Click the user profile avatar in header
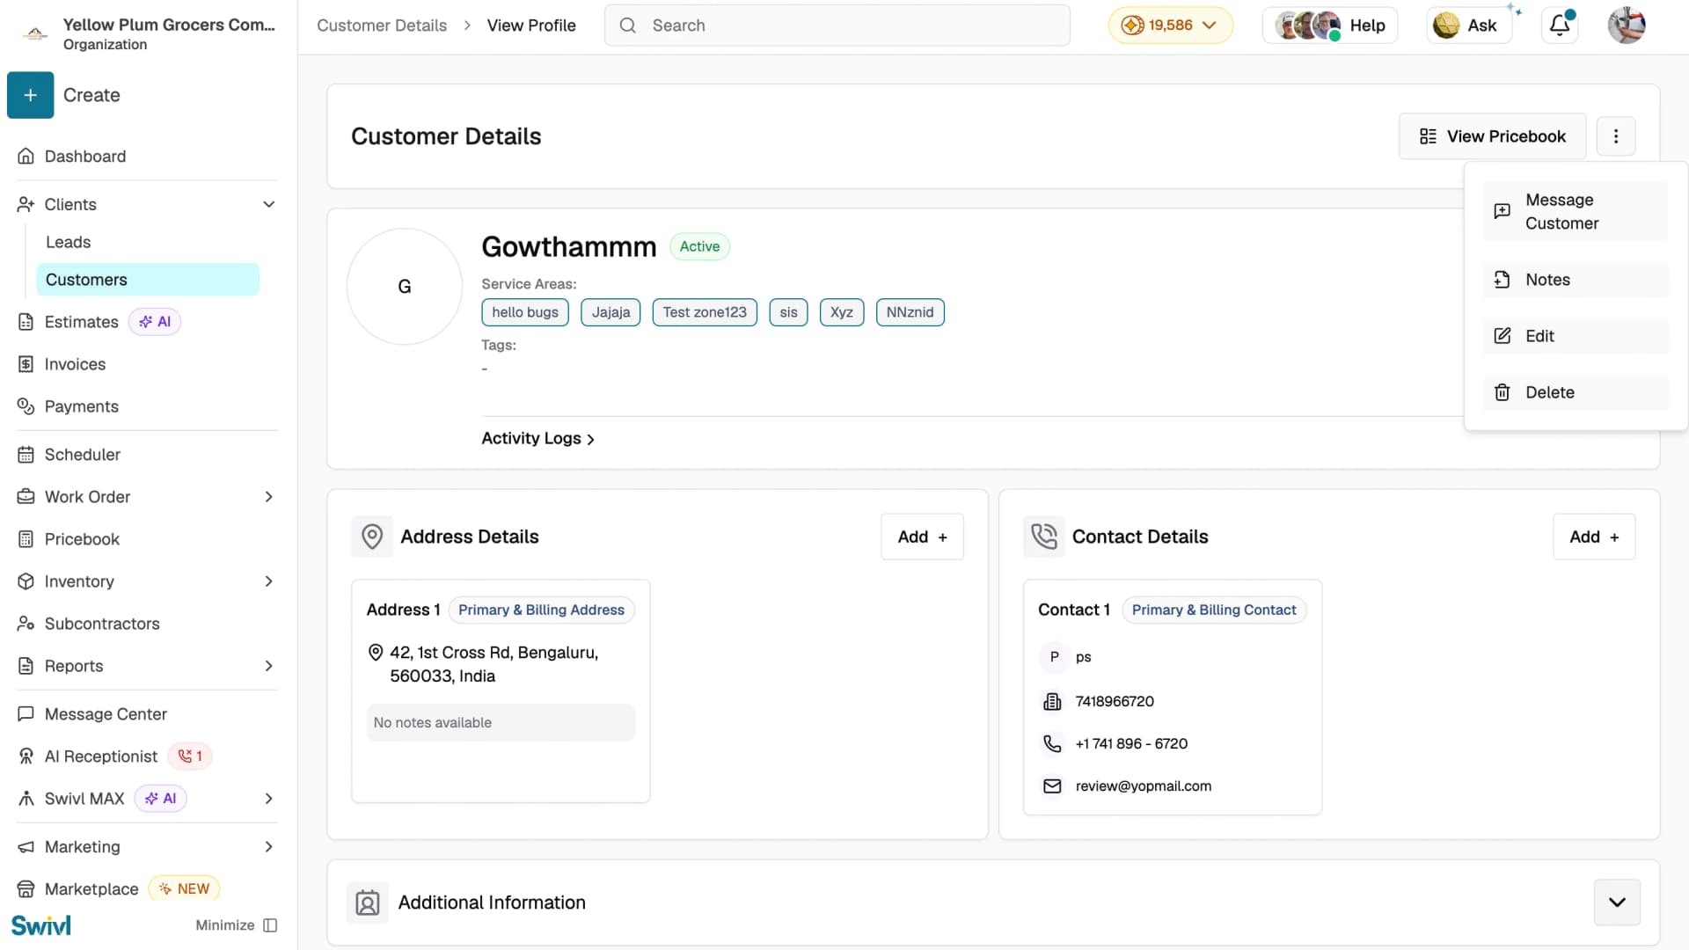This screenshot has height=950, width=1689. (x=1627, y=26)
